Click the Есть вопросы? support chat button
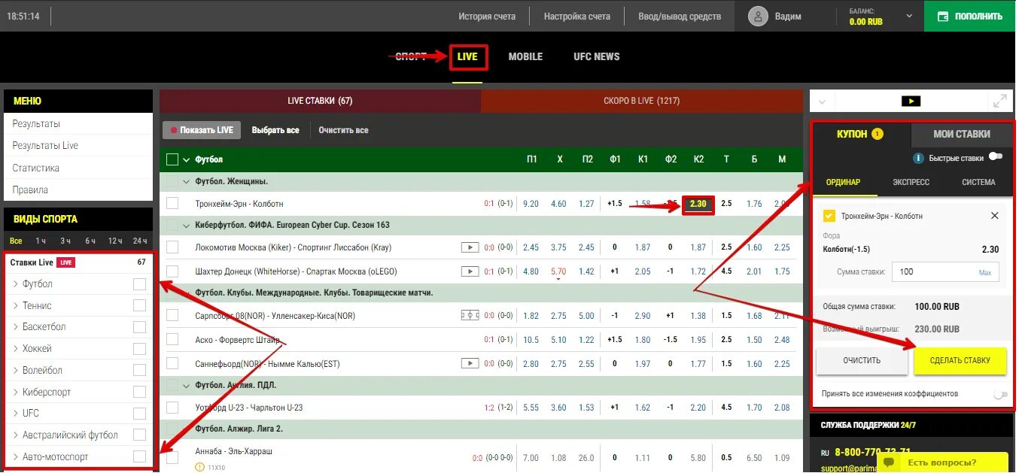The height and width of the screenshot is (473, 1019). [x=941, y=462]
